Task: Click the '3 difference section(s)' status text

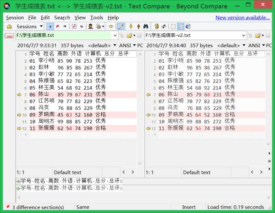Action: pos(38,207)
